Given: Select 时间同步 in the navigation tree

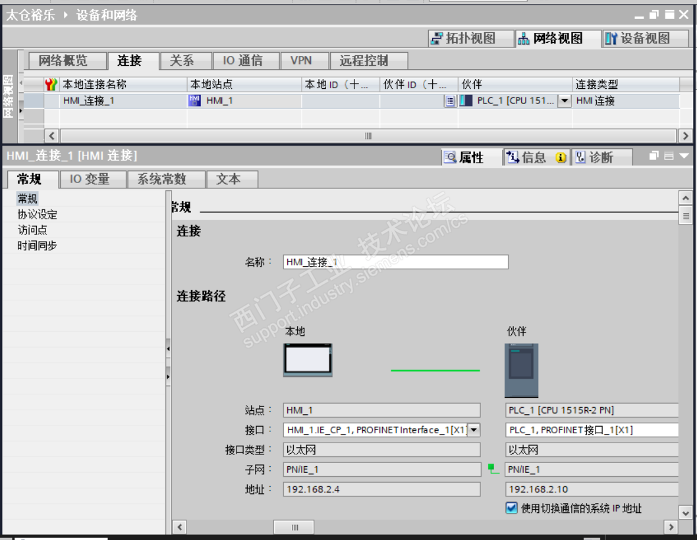Looking at the screenshot, I should click(x=38, y=246).
